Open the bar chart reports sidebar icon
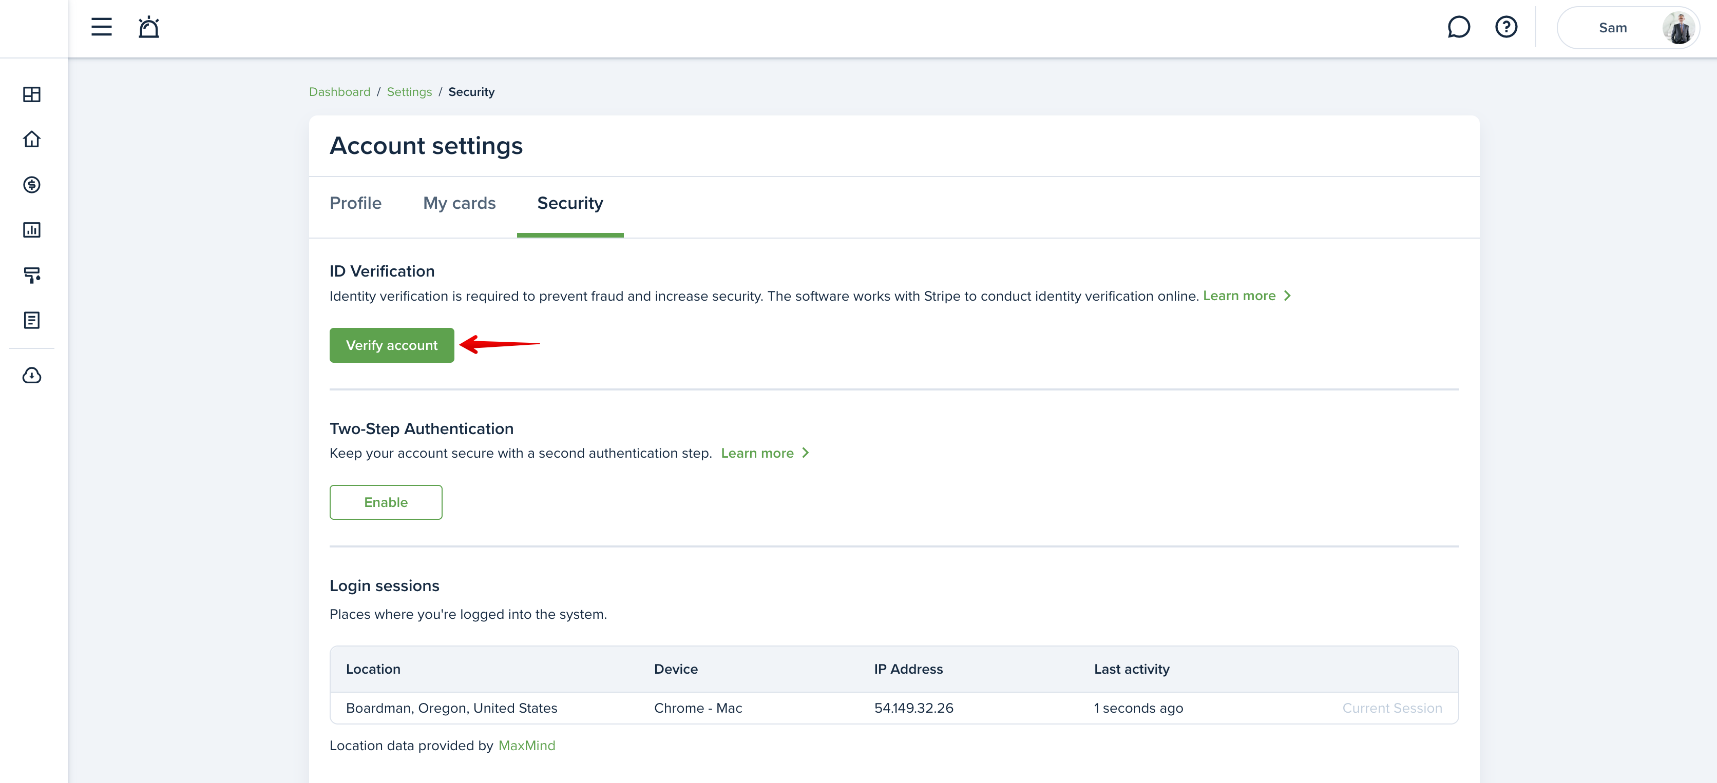This screenshot has height=783, width=1717. click(x=32, y=230)
